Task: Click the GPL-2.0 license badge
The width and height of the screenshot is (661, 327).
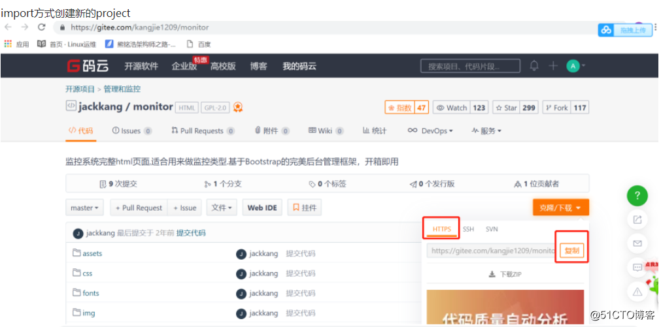Action: (215, 108)
